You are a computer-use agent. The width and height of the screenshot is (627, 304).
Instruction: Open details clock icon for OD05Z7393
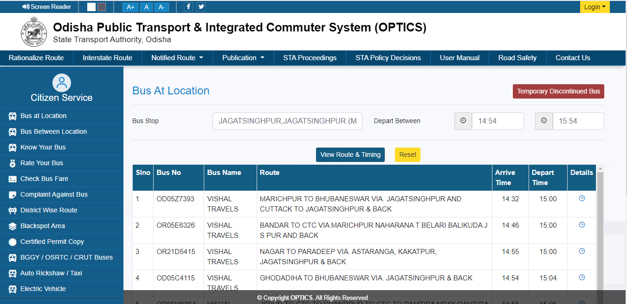pos(582,199)
